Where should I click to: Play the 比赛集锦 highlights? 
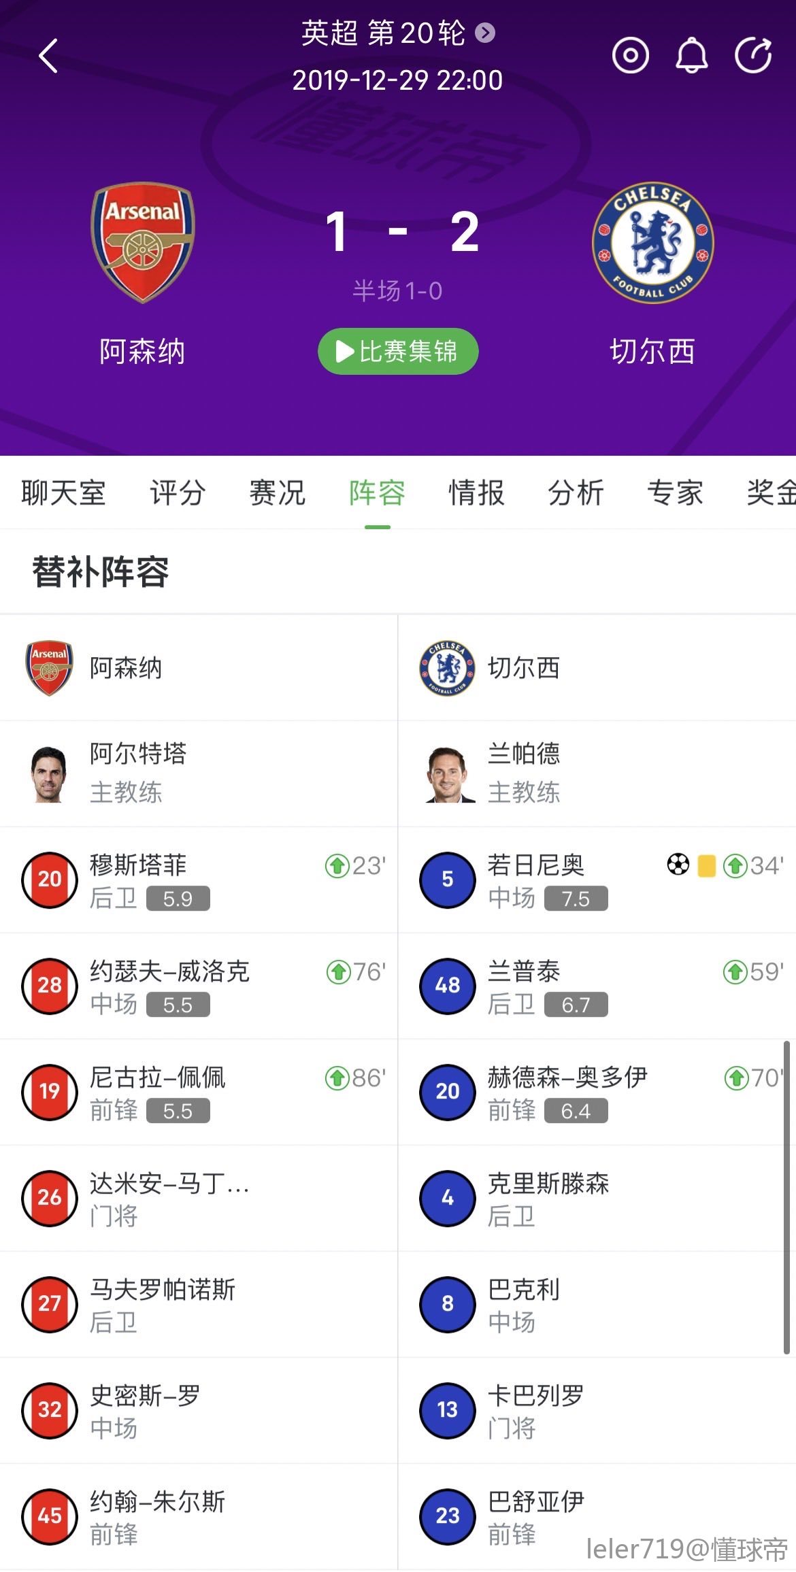(398, 351)
